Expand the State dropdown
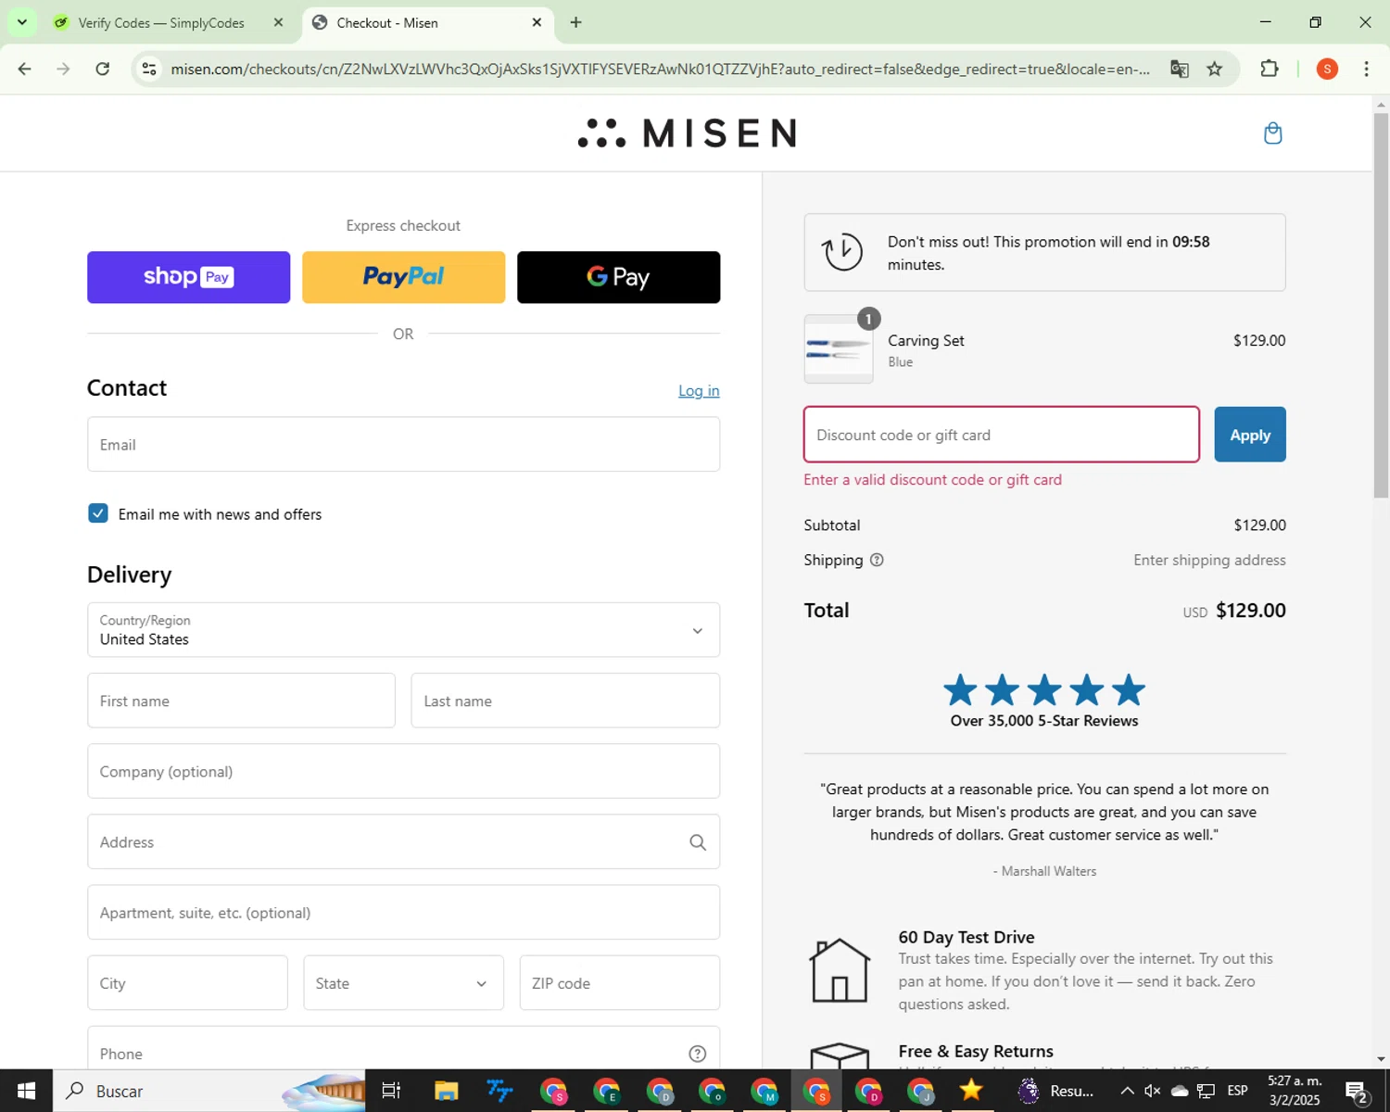The height and width of the screenshot is (1112, 1390). (x=403, y=983)
